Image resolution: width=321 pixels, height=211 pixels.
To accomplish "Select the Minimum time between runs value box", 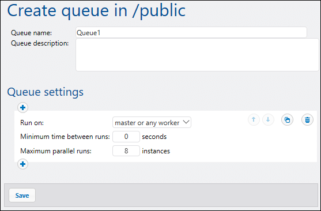I will pos(126,137).
